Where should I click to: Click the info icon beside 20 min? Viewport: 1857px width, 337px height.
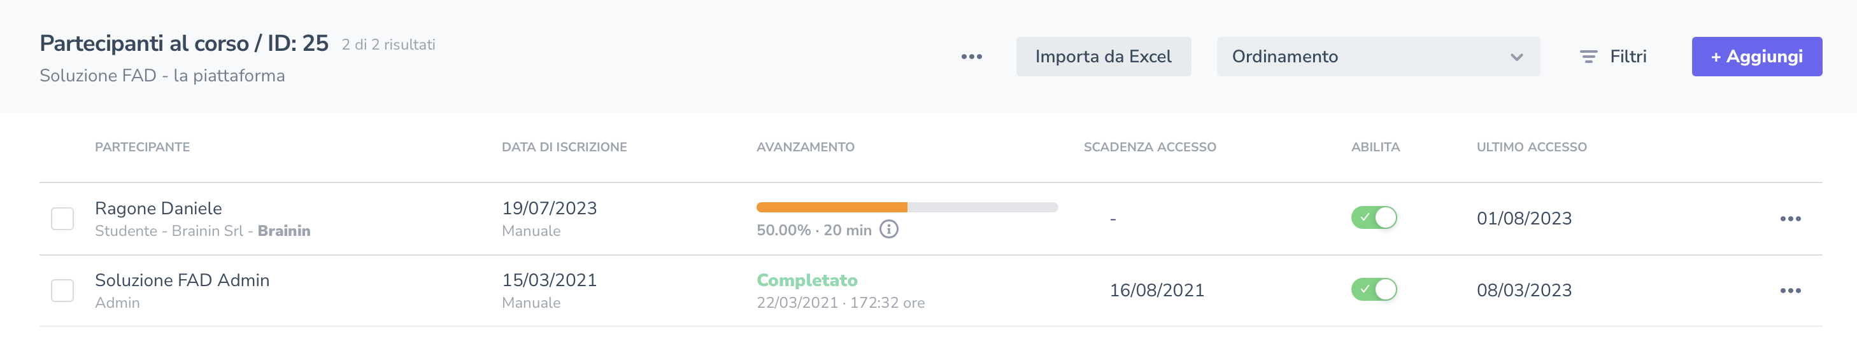(x=889, y=230)
